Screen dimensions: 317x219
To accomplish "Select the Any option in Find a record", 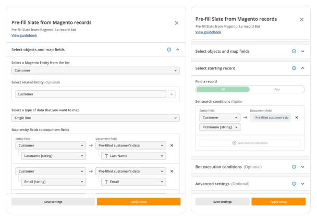I will click(277, 89).
